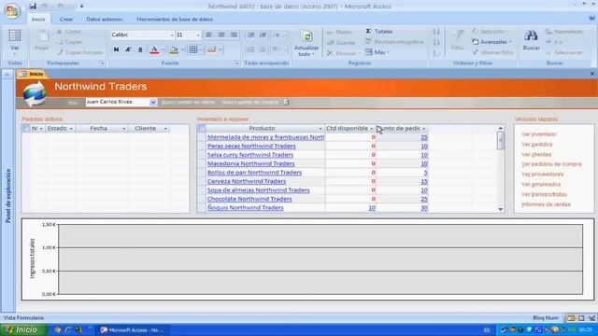Screen dimensions: 598x336
Task: Open the N° column filter arrow
Action: [x=41, y=129]
